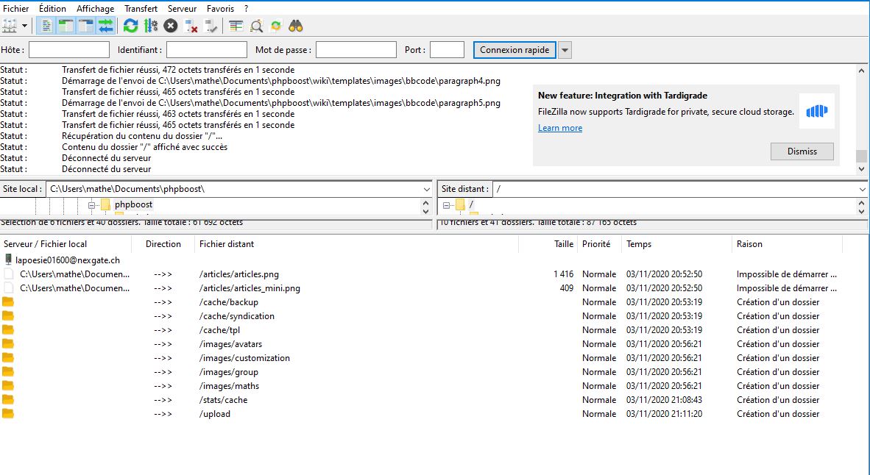Toggle transfer queue display icon
This screenshot has height=475, width=870.
(106, 26)
